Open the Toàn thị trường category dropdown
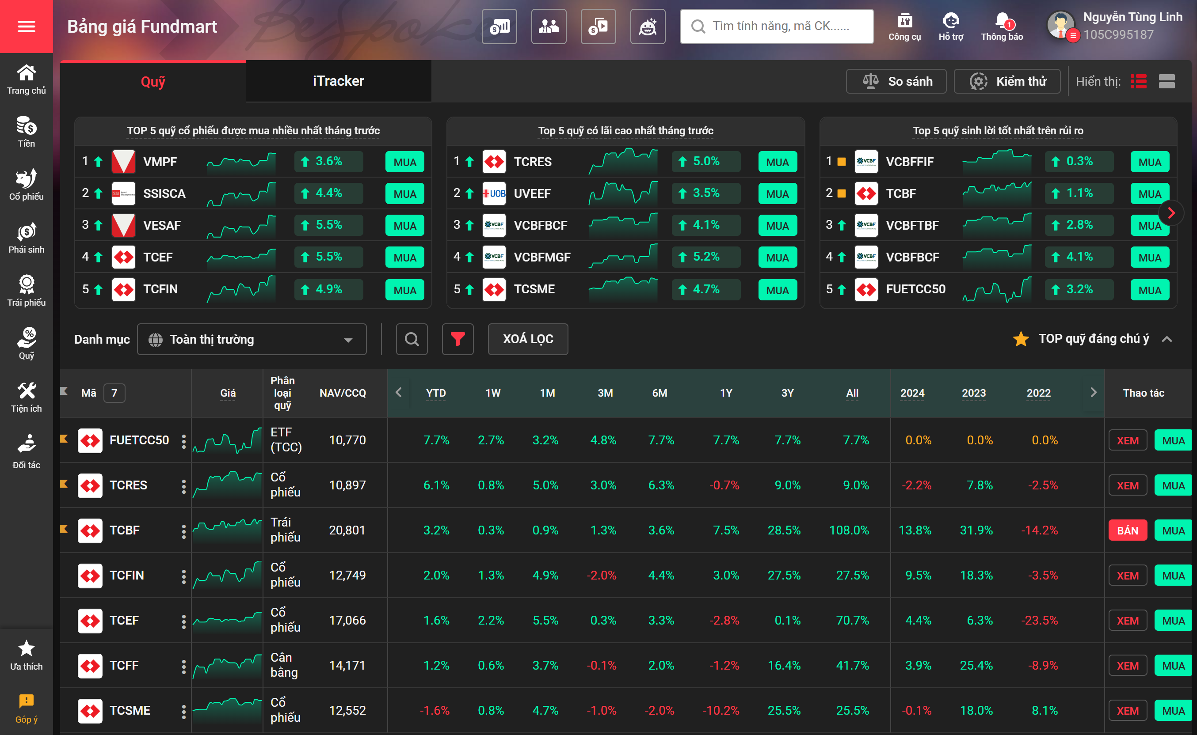Viewport: 1197px width, 735px height. click(252, 339)
